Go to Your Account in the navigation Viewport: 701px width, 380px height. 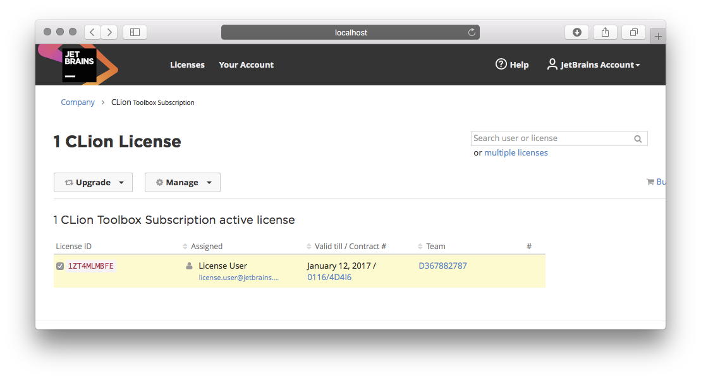tap(246, 64)
